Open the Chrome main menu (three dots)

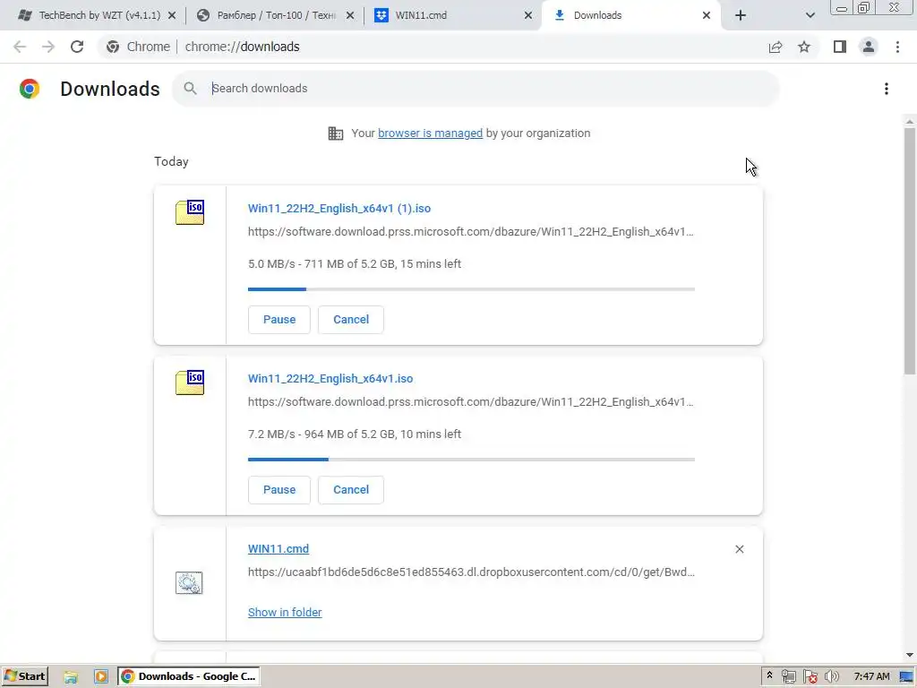click(x=897, y=47)
